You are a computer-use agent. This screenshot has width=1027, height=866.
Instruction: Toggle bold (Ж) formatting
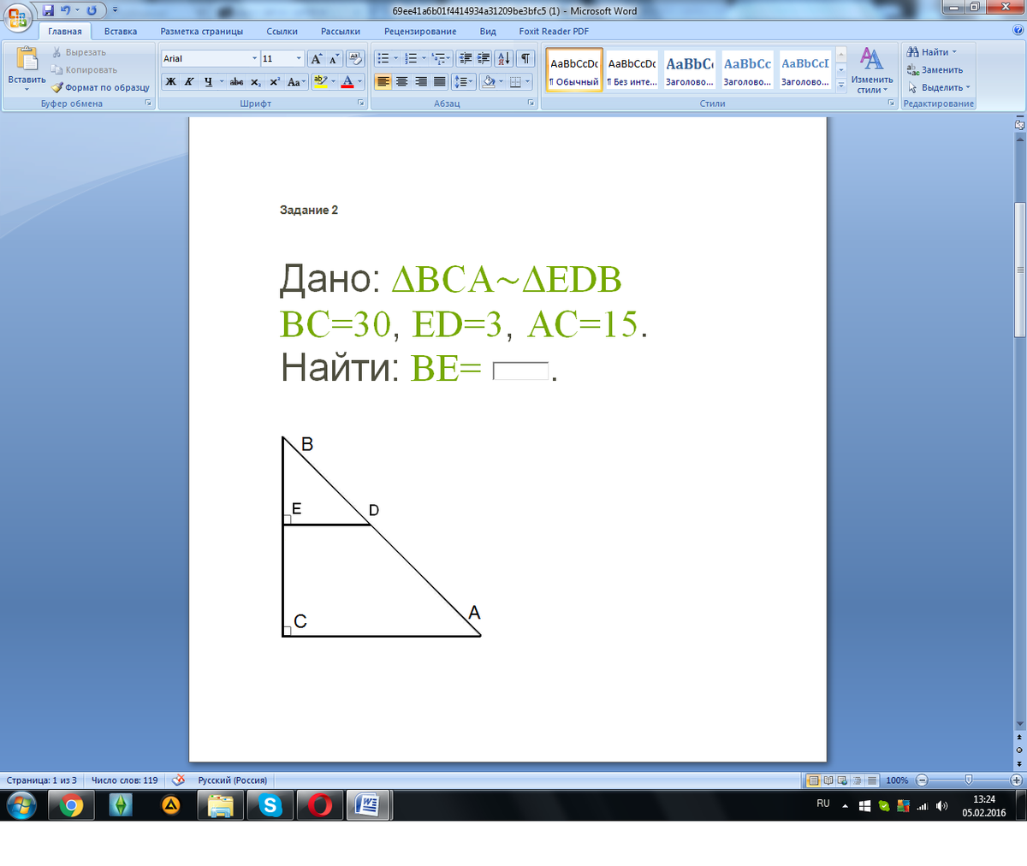pos(170,82)
